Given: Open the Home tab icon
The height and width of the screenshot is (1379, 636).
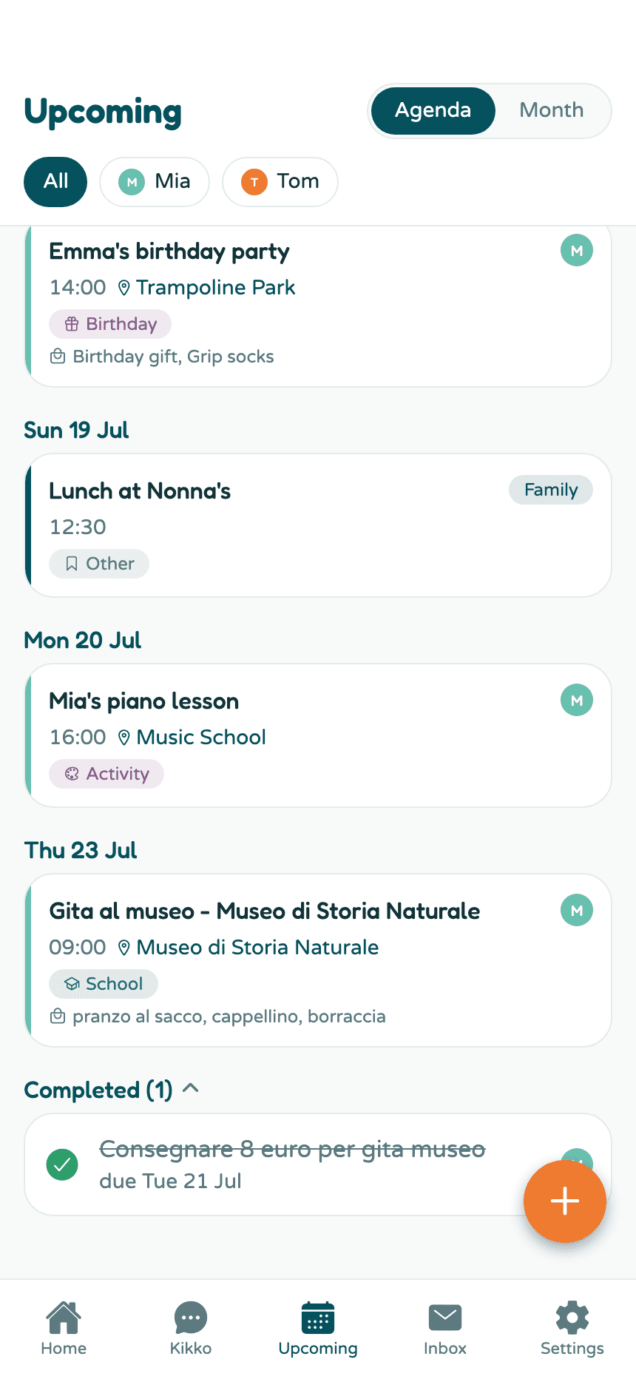Looking at the screenshot, I should coord(64,1317).
